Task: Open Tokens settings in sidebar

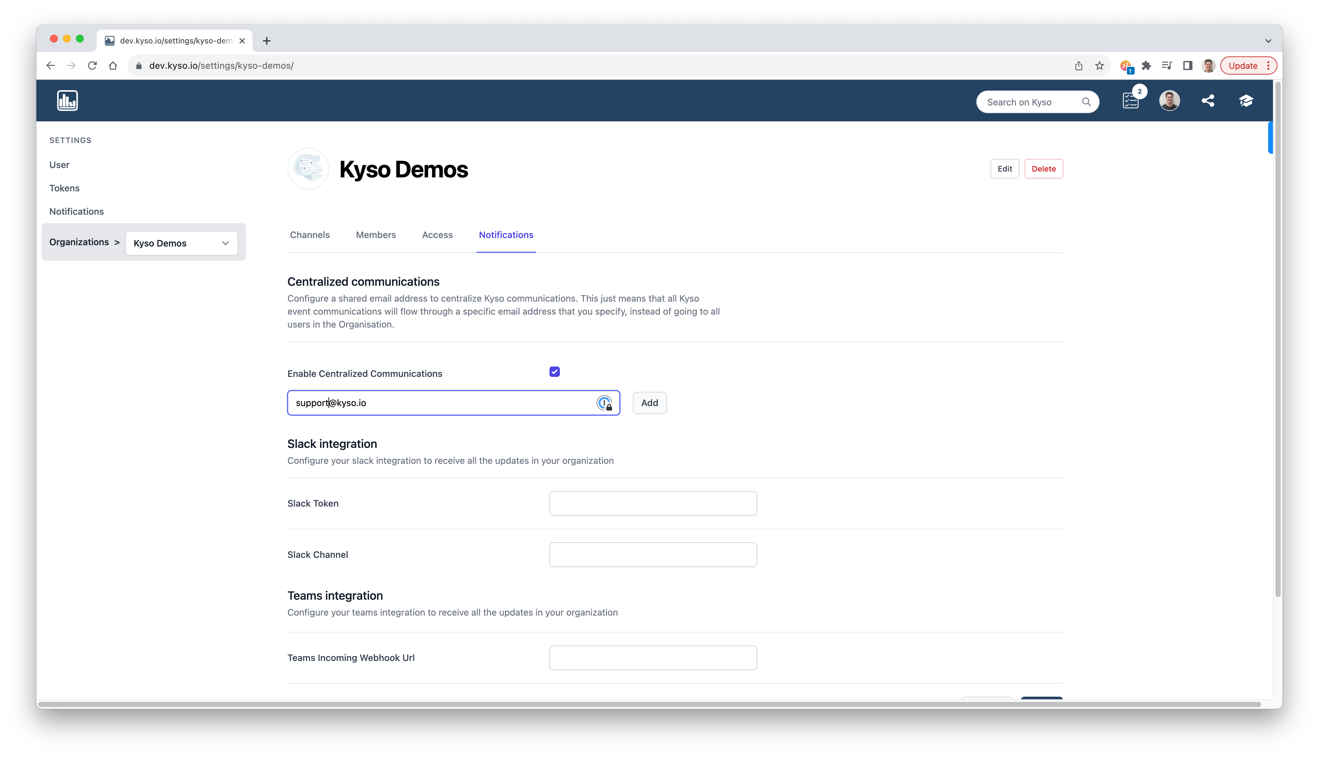Action: pos(65,188)
